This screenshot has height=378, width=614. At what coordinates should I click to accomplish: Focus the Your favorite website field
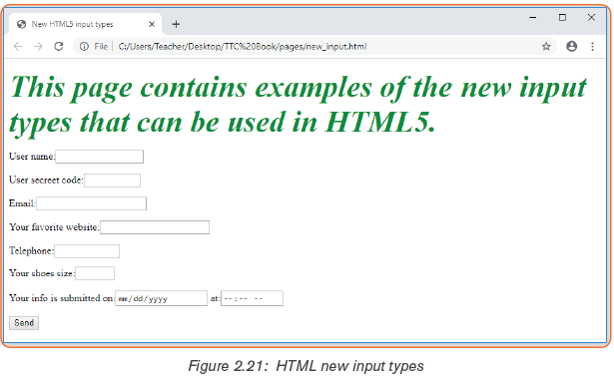coord(155,227)
